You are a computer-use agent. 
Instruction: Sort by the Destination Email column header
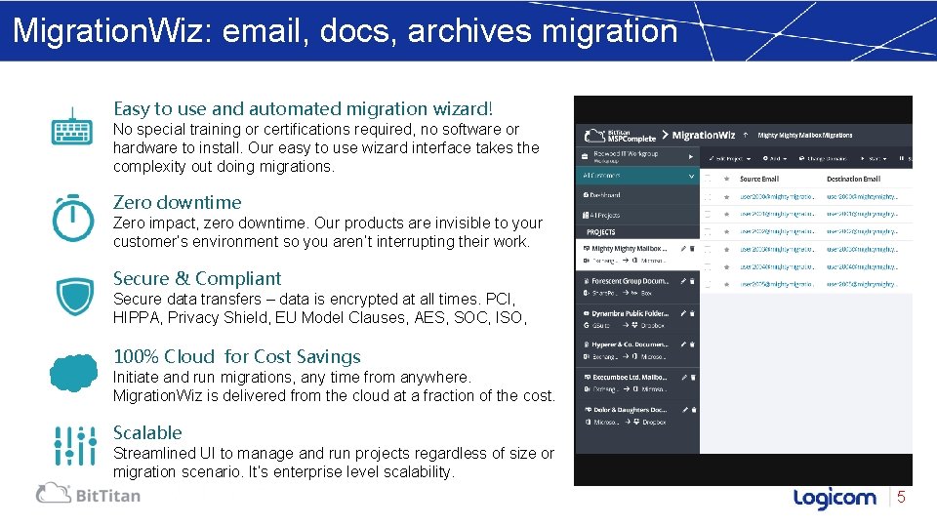click(853, 179)
